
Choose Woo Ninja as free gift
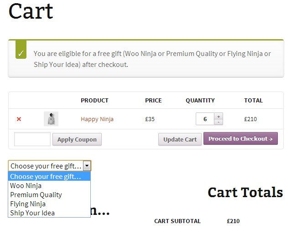pos(26,186)
